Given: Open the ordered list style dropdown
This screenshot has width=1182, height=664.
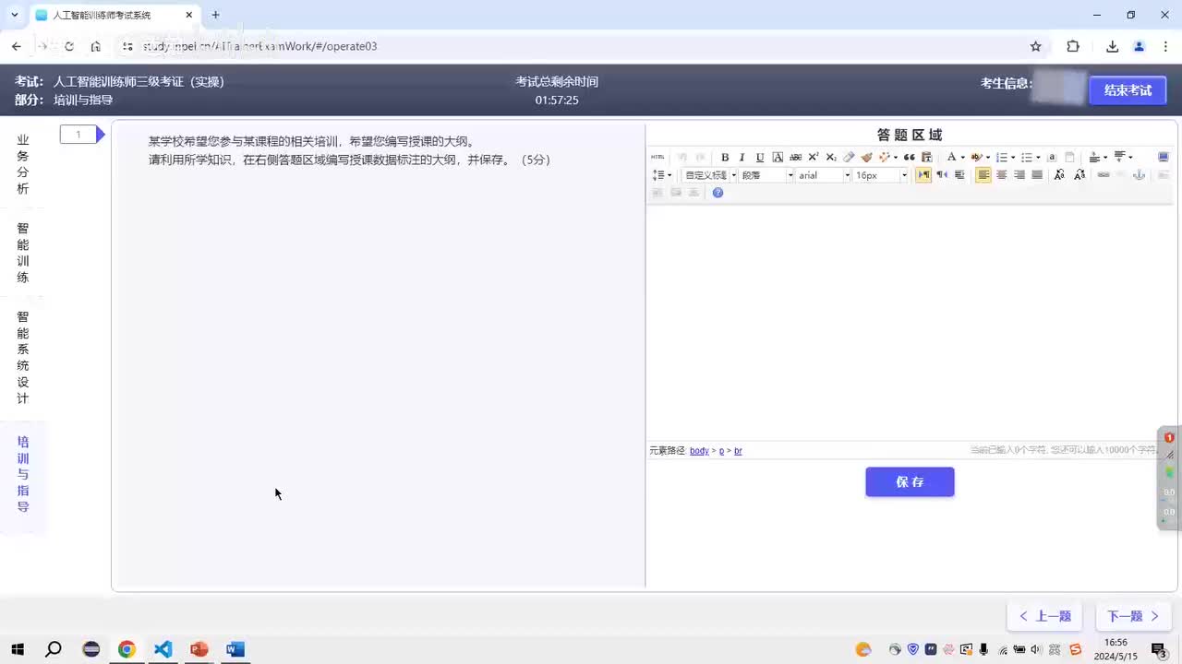Looking at the screenshot, I should tap(1013, 158).
